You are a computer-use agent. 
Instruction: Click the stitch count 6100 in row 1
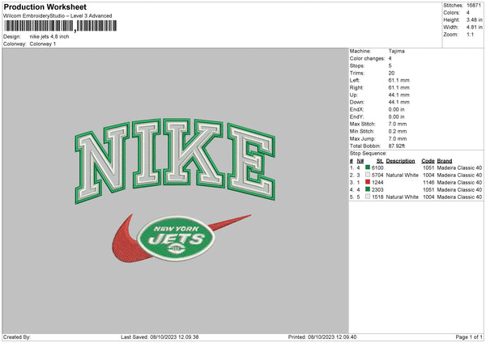(x=377, y=167)
